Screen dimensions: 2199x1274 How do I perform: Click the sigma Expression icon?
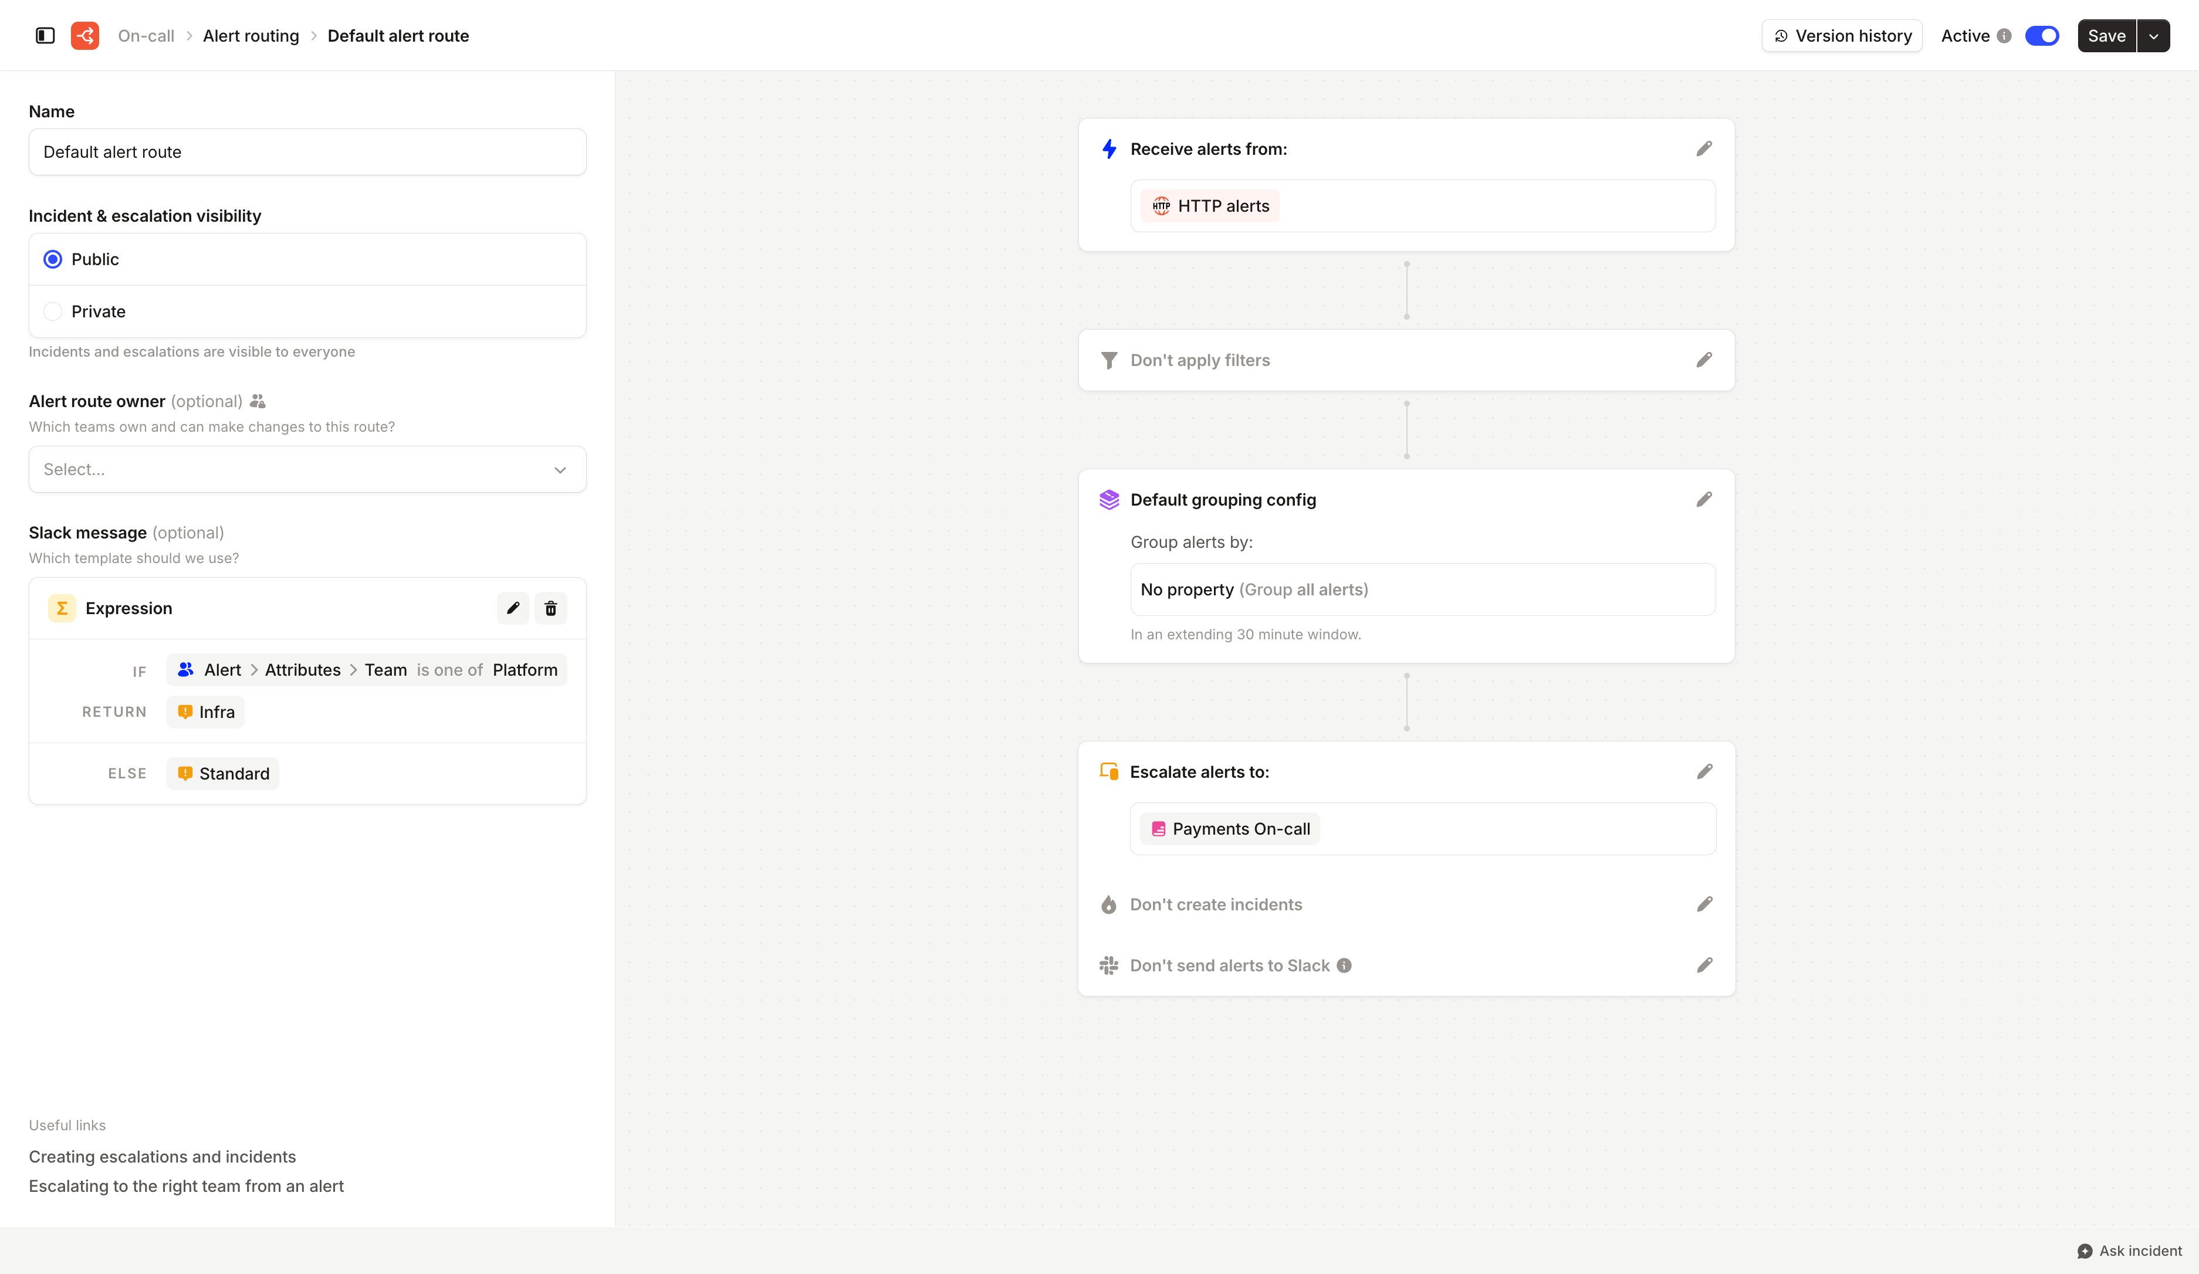tap(62, 608)
